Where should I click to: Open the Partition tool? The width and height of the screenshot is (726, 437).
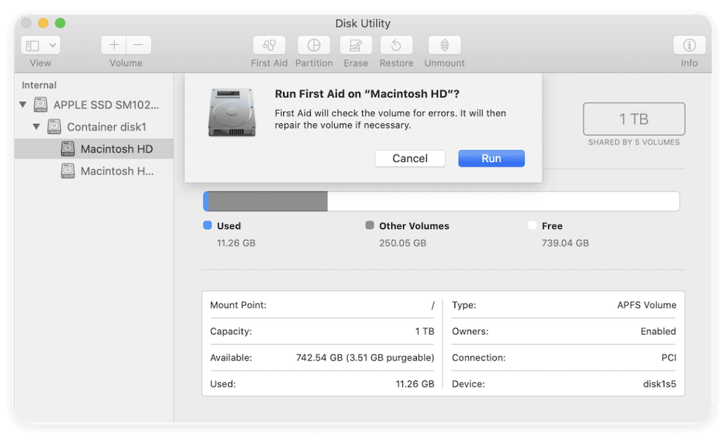tap(314, 45)
